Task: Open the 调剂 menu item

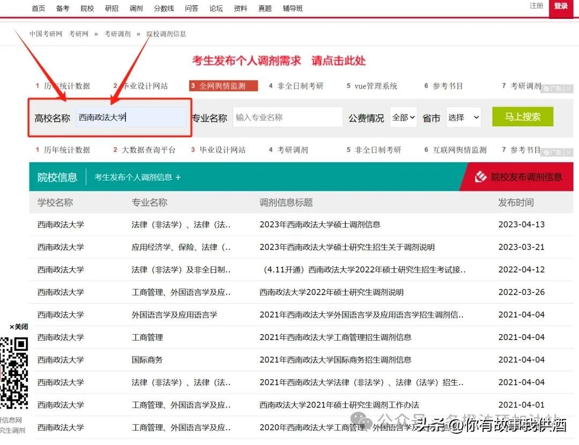Action: tap(136, 8)
